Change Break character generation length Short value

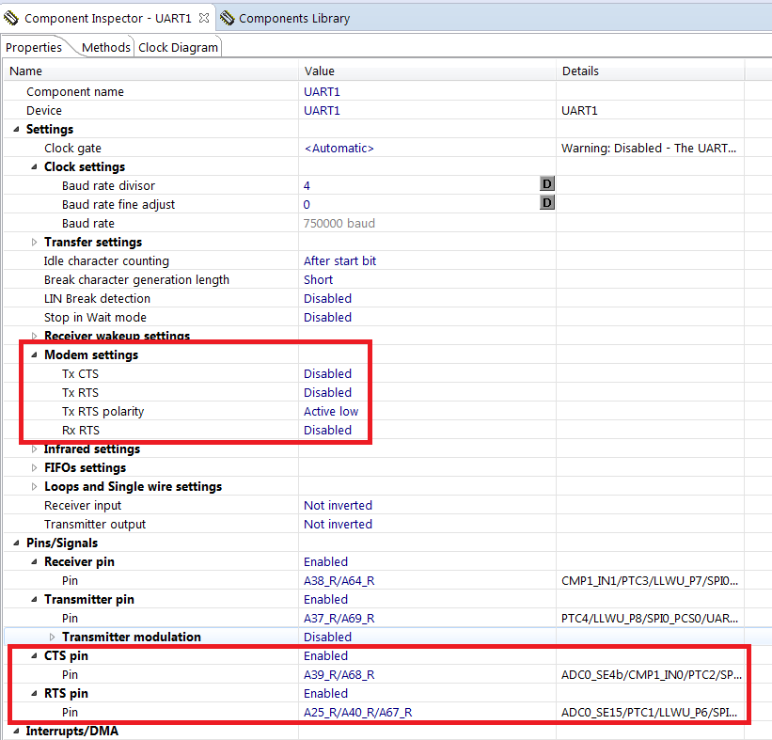318,279
